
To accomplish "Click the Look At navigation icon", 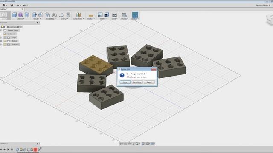I will coord(125,144).
